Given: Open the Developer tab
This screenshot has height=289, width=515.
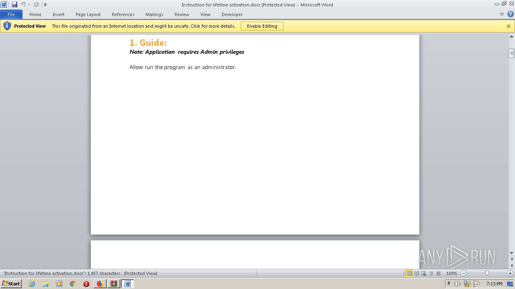Looking at the screenshot, I should tap(232, 14).
